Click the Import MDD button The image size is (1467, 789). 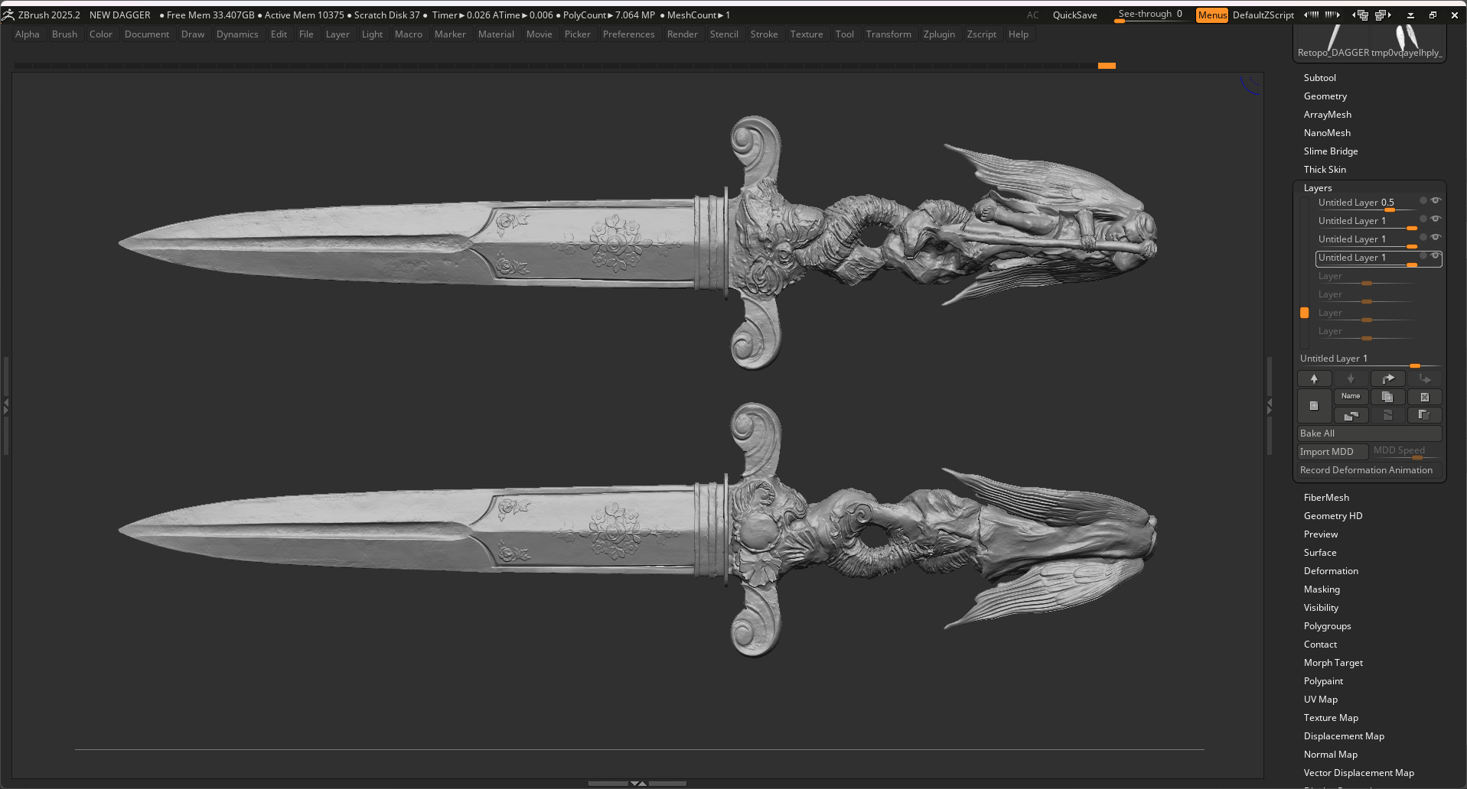tap(1332, 452)
